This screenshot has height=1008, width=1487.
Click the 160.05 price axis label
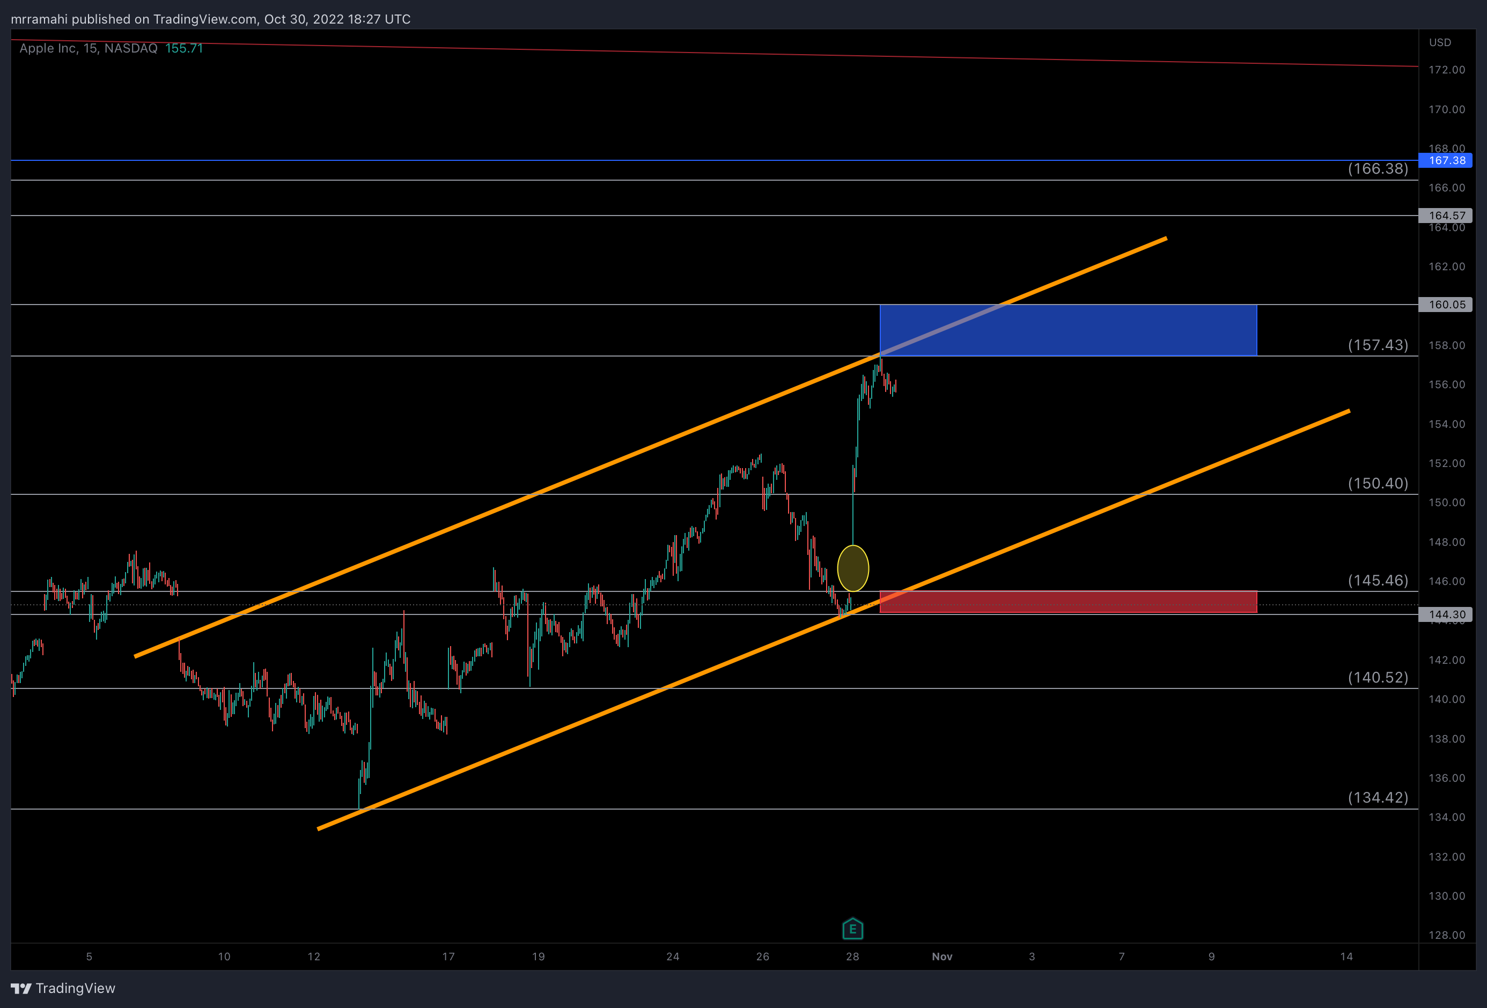click(x=1446, y=305)
